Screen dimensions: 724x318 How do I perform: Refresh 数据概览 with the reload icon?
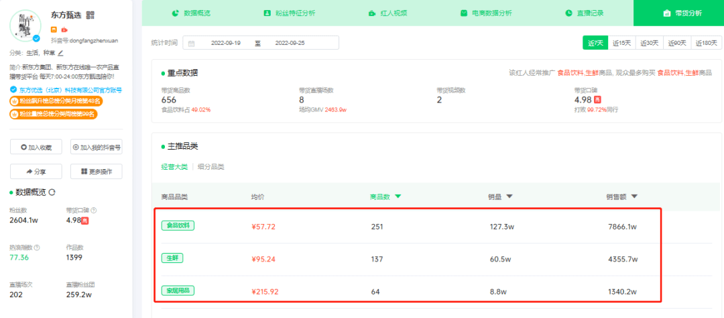[x=52, y=193]
